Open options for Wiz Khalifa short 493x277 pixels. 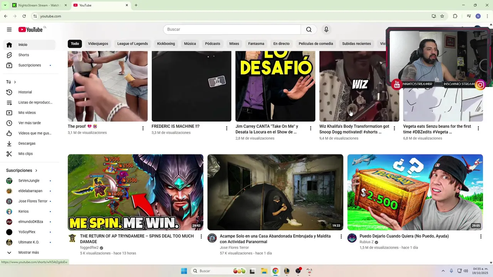point(394,128)
